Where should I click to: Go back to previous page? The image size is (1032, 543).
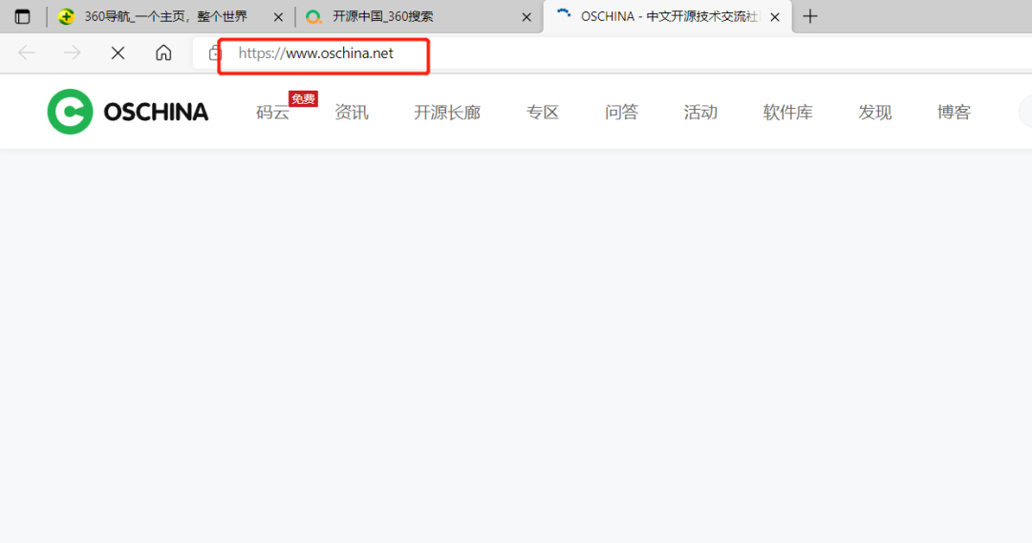[27, 52]
